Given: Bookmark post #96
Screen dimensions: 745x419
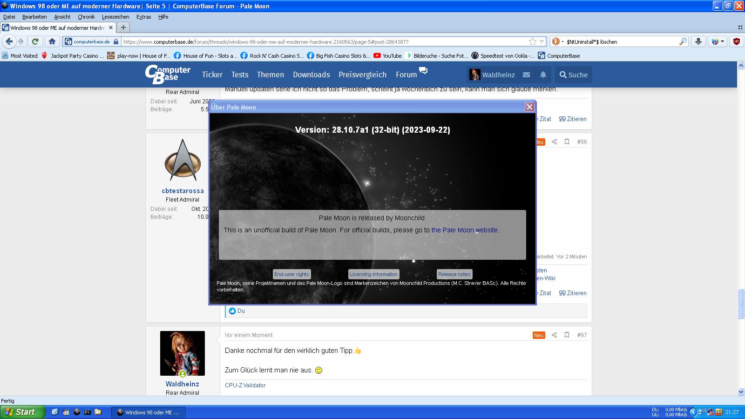Looking at the screenshot, I should pyautogui.click(x=567, y=142).
